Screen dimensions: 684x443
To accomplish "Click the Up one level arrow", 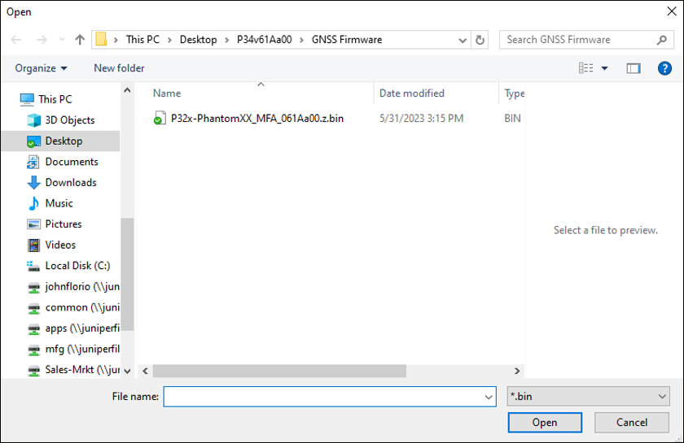I will pyautogui.click(x=80, y=40).
